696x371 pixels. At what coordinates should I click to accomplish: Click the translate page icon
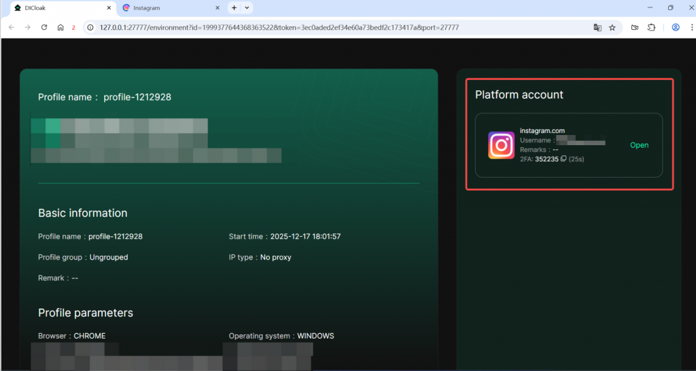[x=597, y=28]
